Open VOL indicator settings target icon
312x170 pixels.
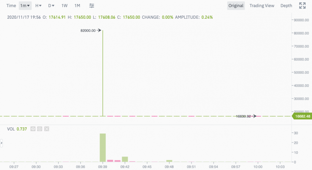40,129
